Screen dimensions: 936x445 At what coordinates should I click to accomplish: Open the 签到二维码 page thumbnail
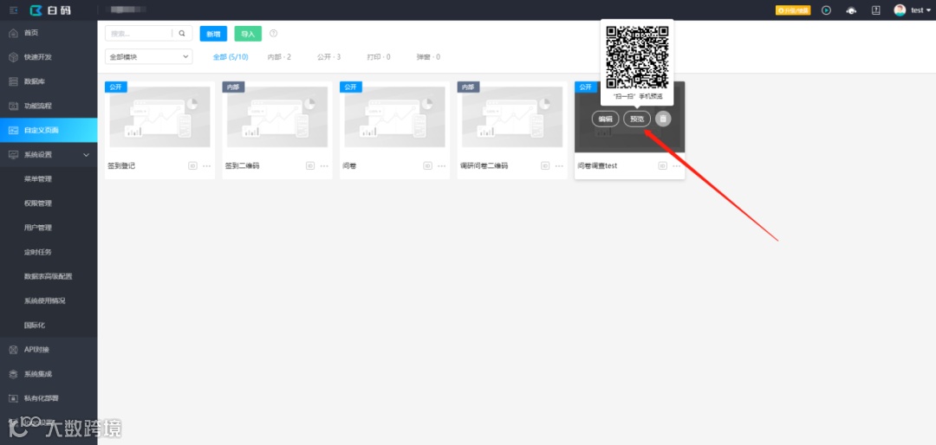(277, 117)
